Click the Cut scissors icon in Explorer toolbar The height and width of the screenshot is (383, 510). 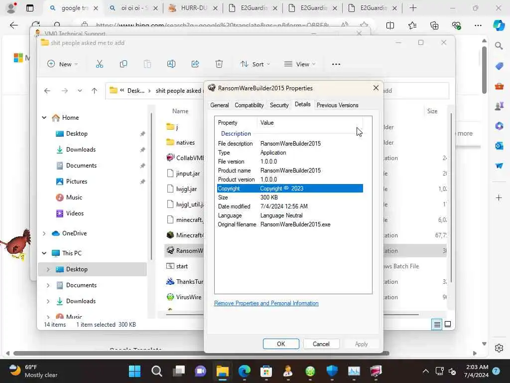[100, 64]
